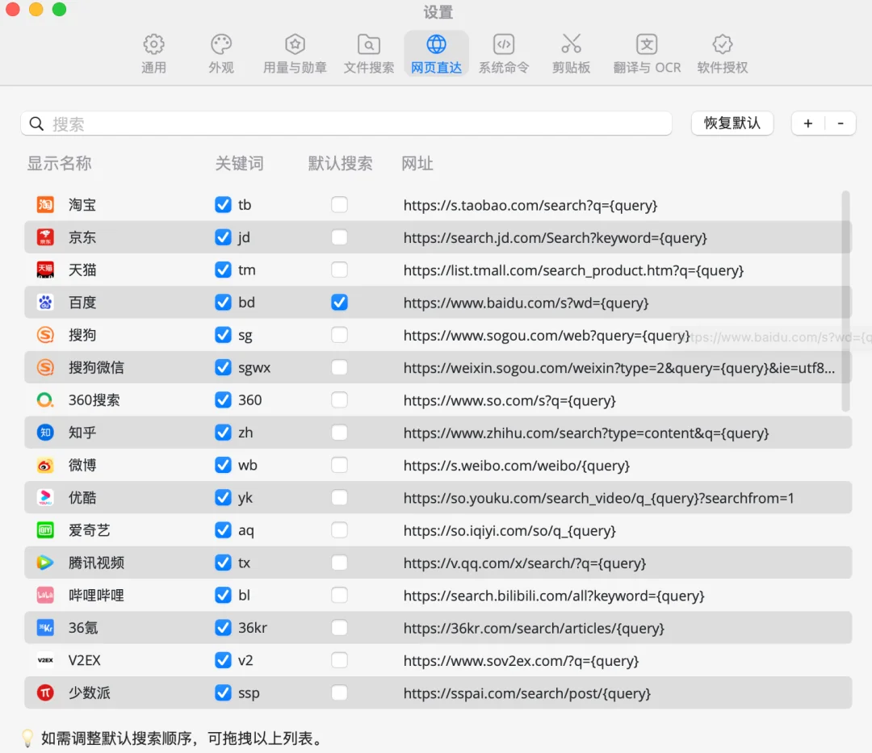Click the 恢复默认 restore defaults button
This screenshot has height=753, width=872.
point(732,123)
